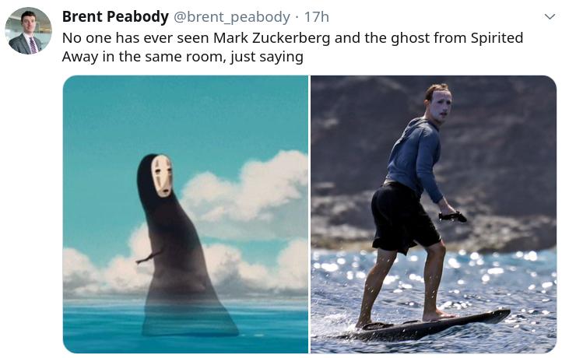Click the second tweet line starting with "Away"

click(x=182, y=57)
